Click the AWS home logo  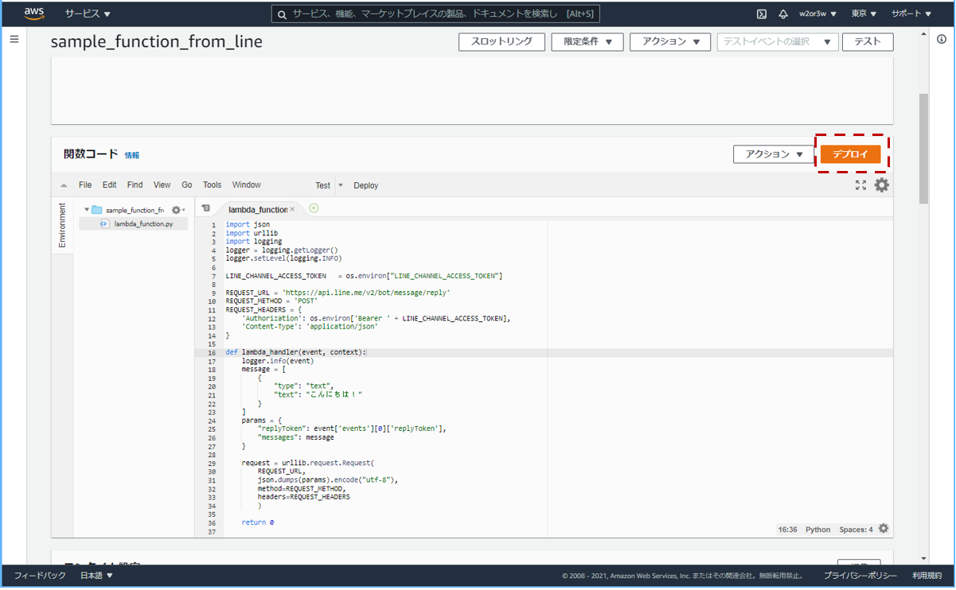click(x=33, y=14)
